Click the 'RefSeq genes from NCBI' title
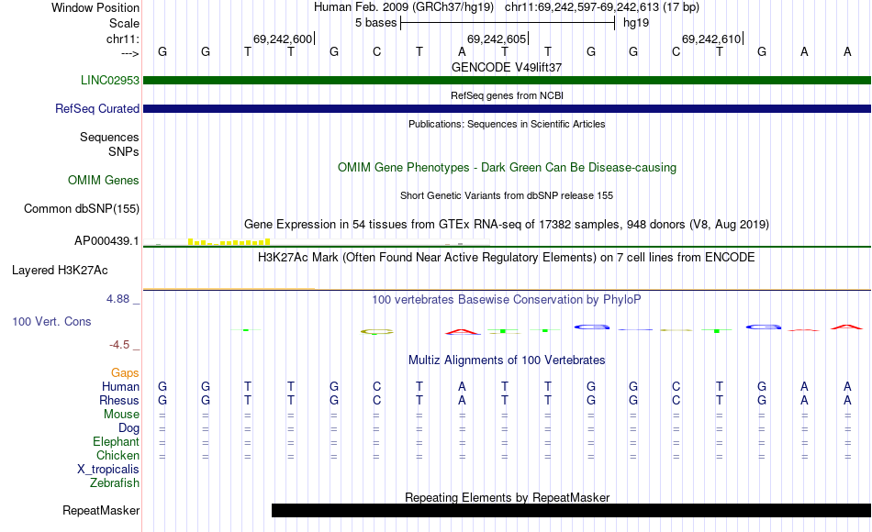This screenshot has height=532, width=872. [x=507, y=95]
